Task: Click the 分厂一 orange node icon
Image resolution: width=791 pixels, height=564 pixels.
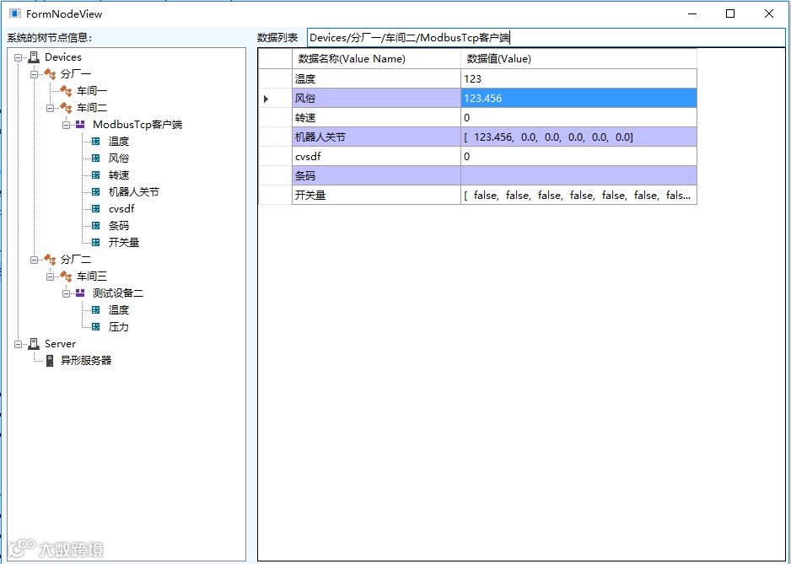Action: click(x=50, y=74)
